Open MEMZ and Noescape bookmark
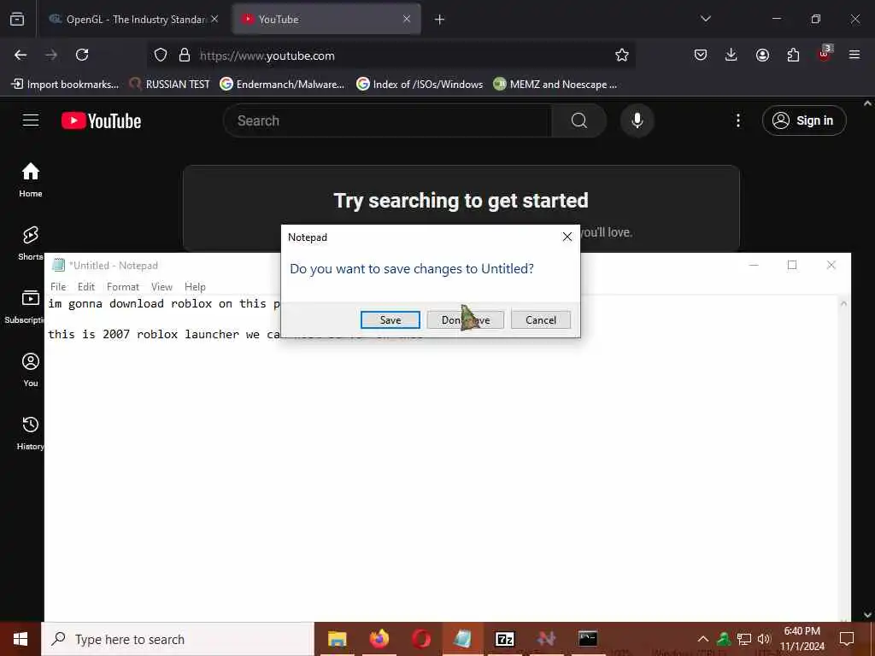The image size is (875, 656). pyautogui.click(x=555, y=85)
